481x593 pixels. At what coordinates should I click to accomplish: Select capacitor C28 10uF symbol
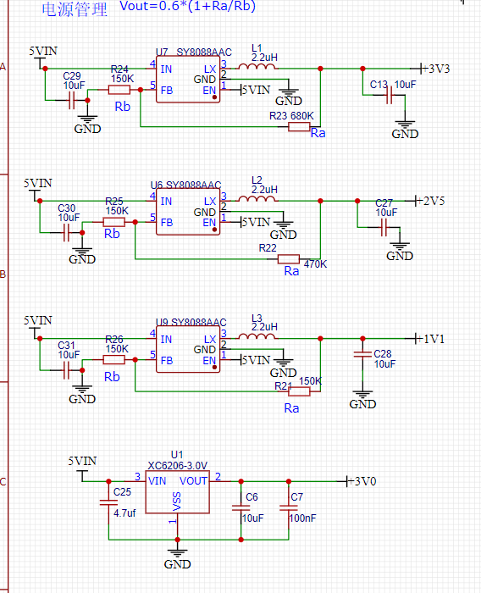point(362,354)
